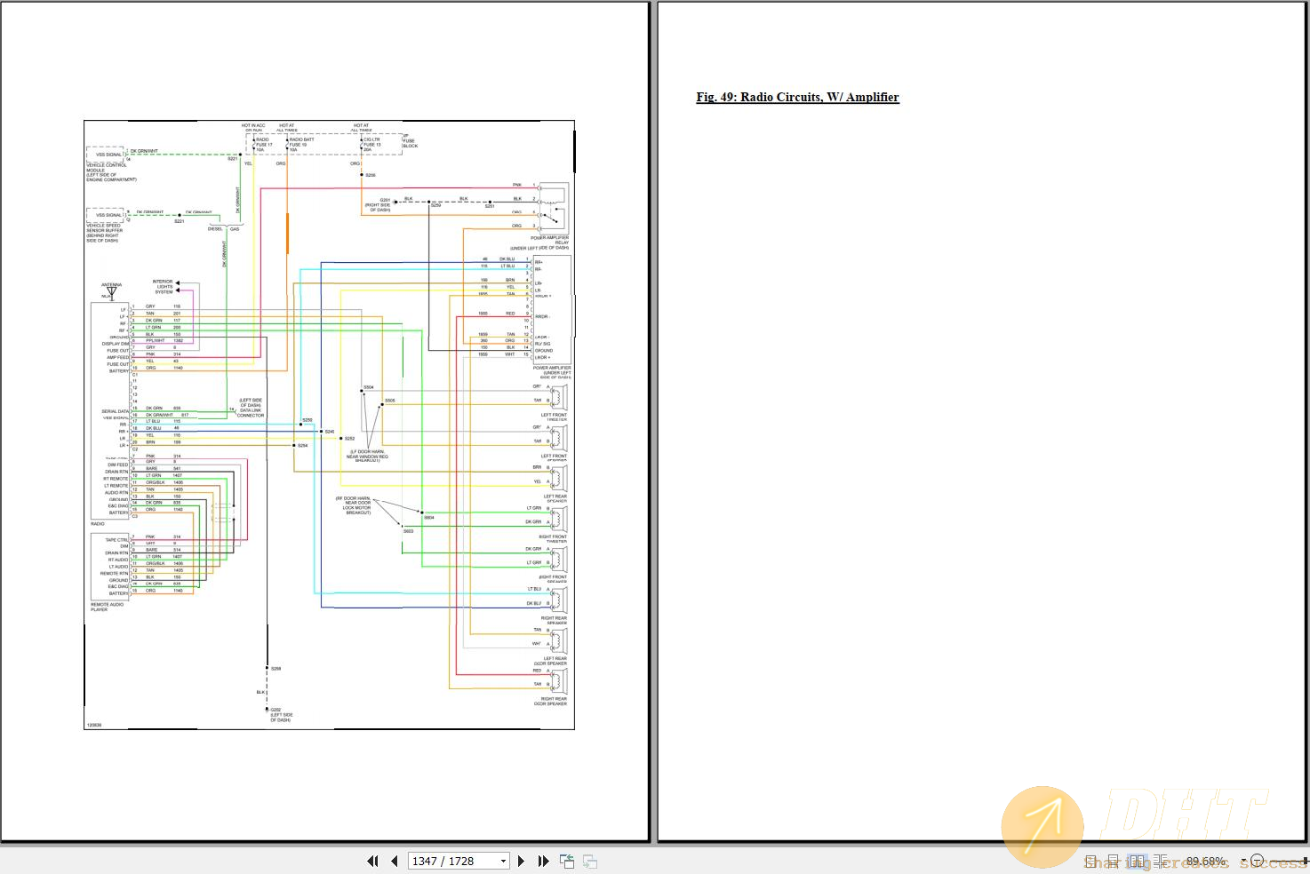
Task: Click the zoom out minus button
Action: [1257, 861]
